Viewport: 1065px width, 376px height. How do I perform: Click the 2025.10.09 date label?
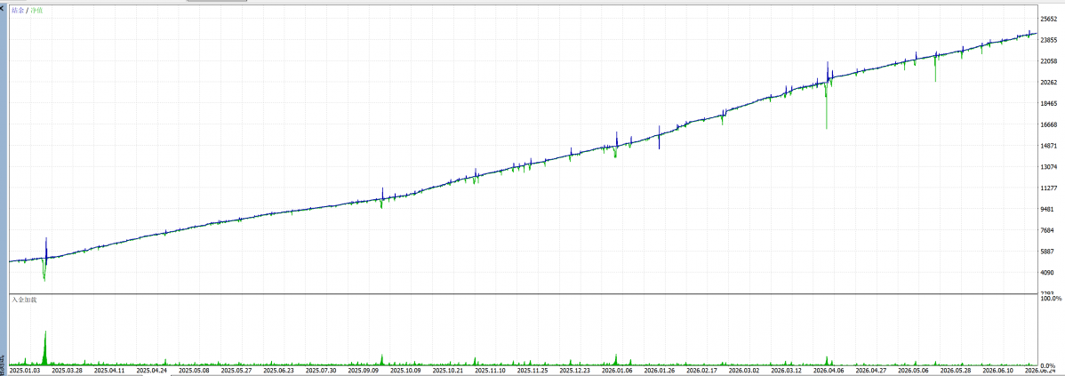point(407,371)
